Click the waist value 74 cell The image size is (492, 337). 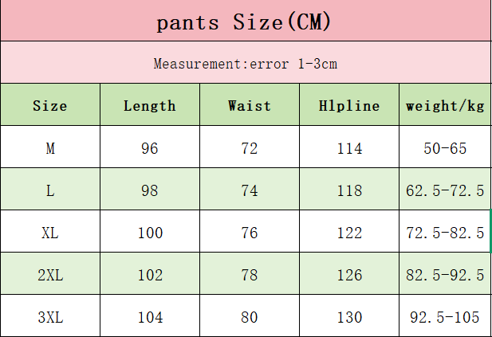click(250, 189)
